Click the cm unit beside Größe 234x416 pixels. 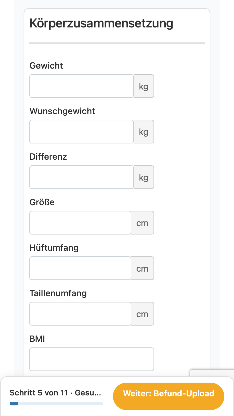pos(143,223)
